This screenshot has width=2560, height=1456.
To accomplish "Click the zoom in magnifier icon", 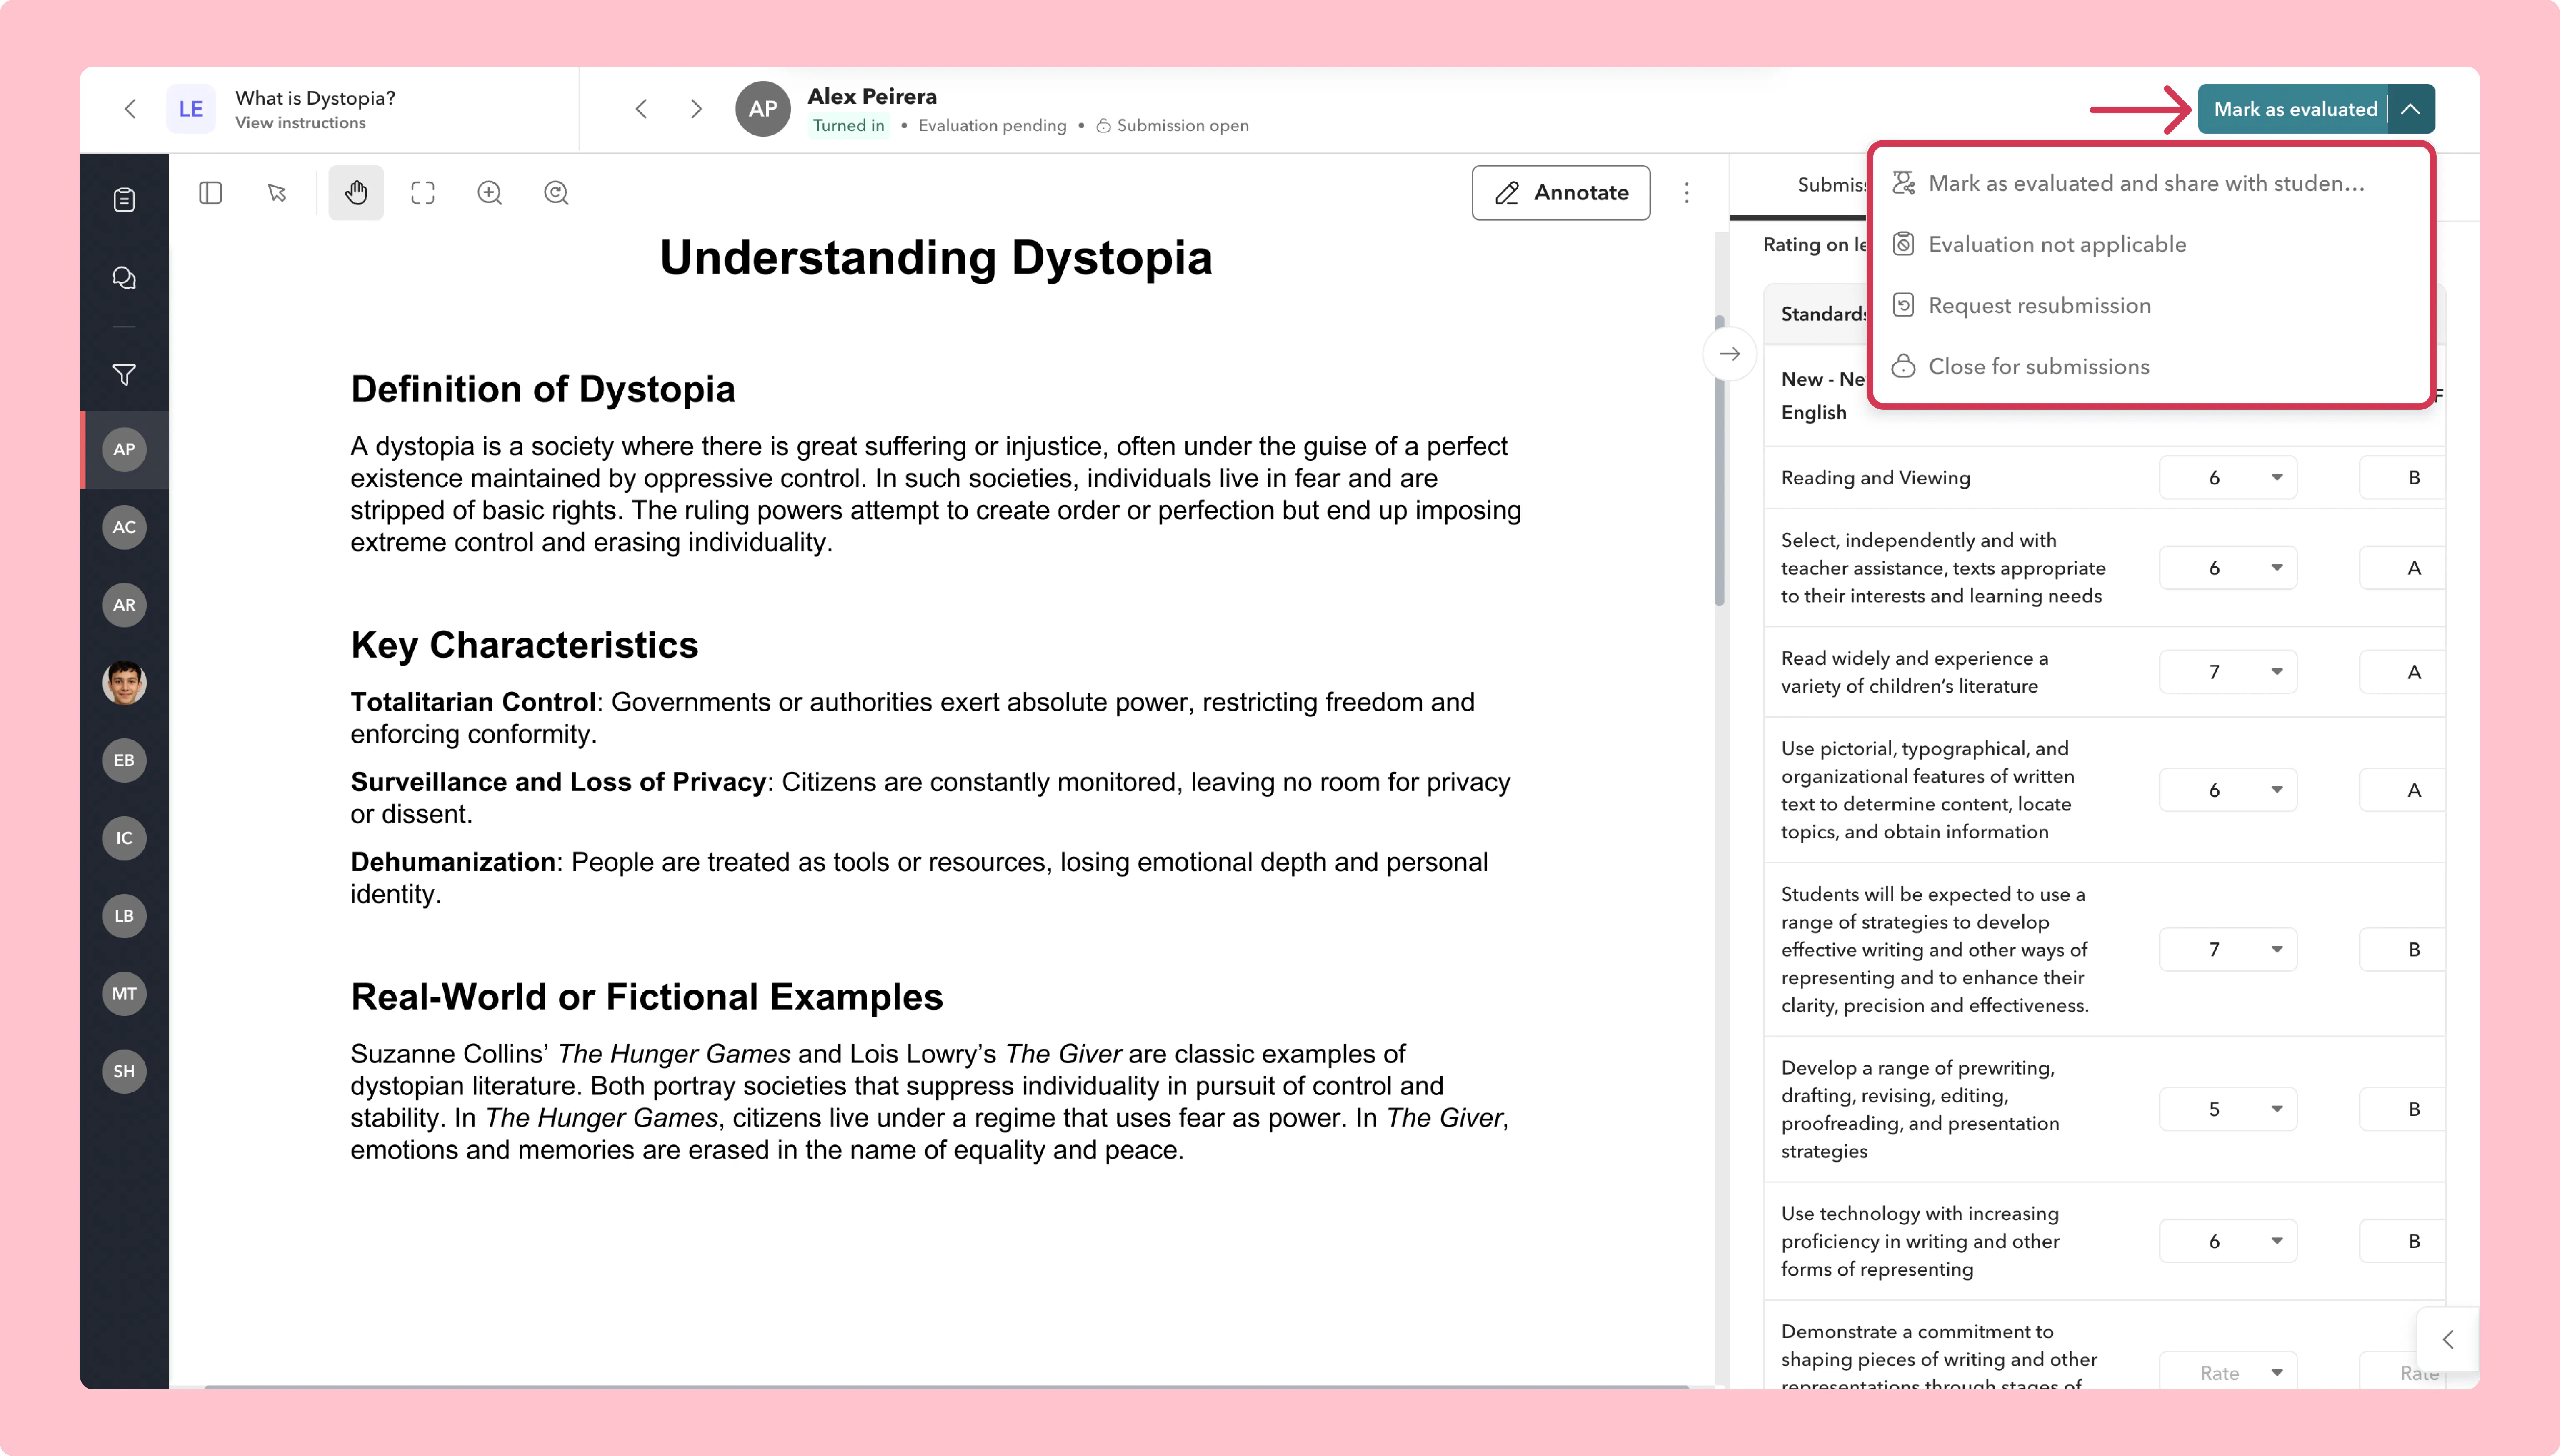I will click(x=489, y=193).
